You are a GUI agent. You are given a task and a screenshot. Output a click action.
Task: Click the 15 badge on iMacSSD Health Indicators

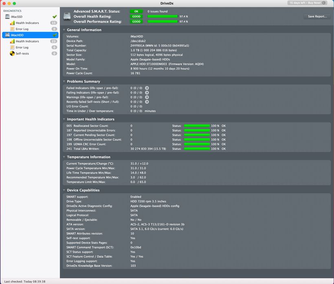click(x=54, y=23)
